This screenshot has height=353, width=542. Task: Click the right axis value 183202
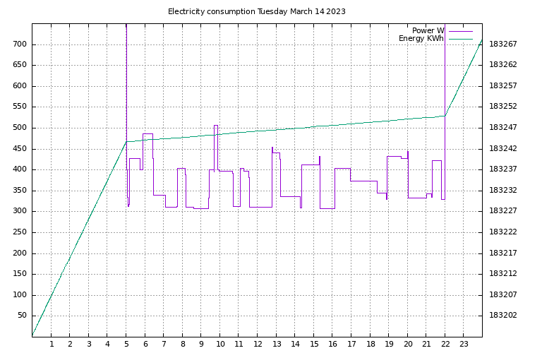pyautogui.click(x=503, y=316)
